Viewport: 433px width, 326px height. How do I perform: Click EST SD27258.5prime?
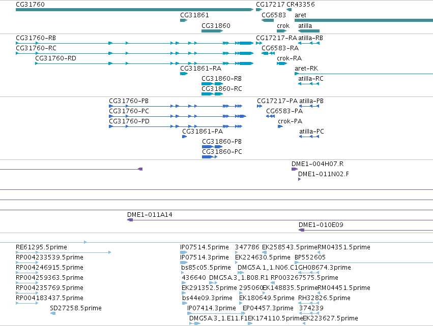53,313
